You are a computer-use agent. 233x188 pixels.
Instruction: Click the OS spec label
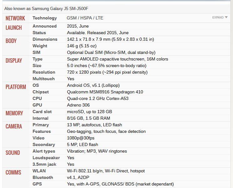click(x=36, y=85)
